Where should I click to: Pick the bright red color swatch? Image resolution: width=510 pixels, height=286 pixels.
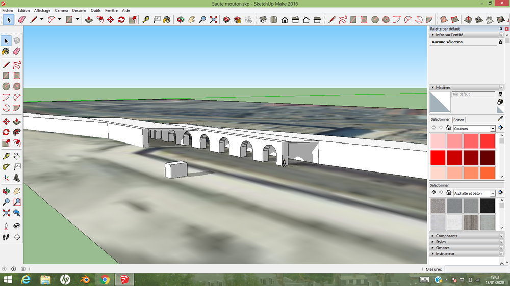438,157
